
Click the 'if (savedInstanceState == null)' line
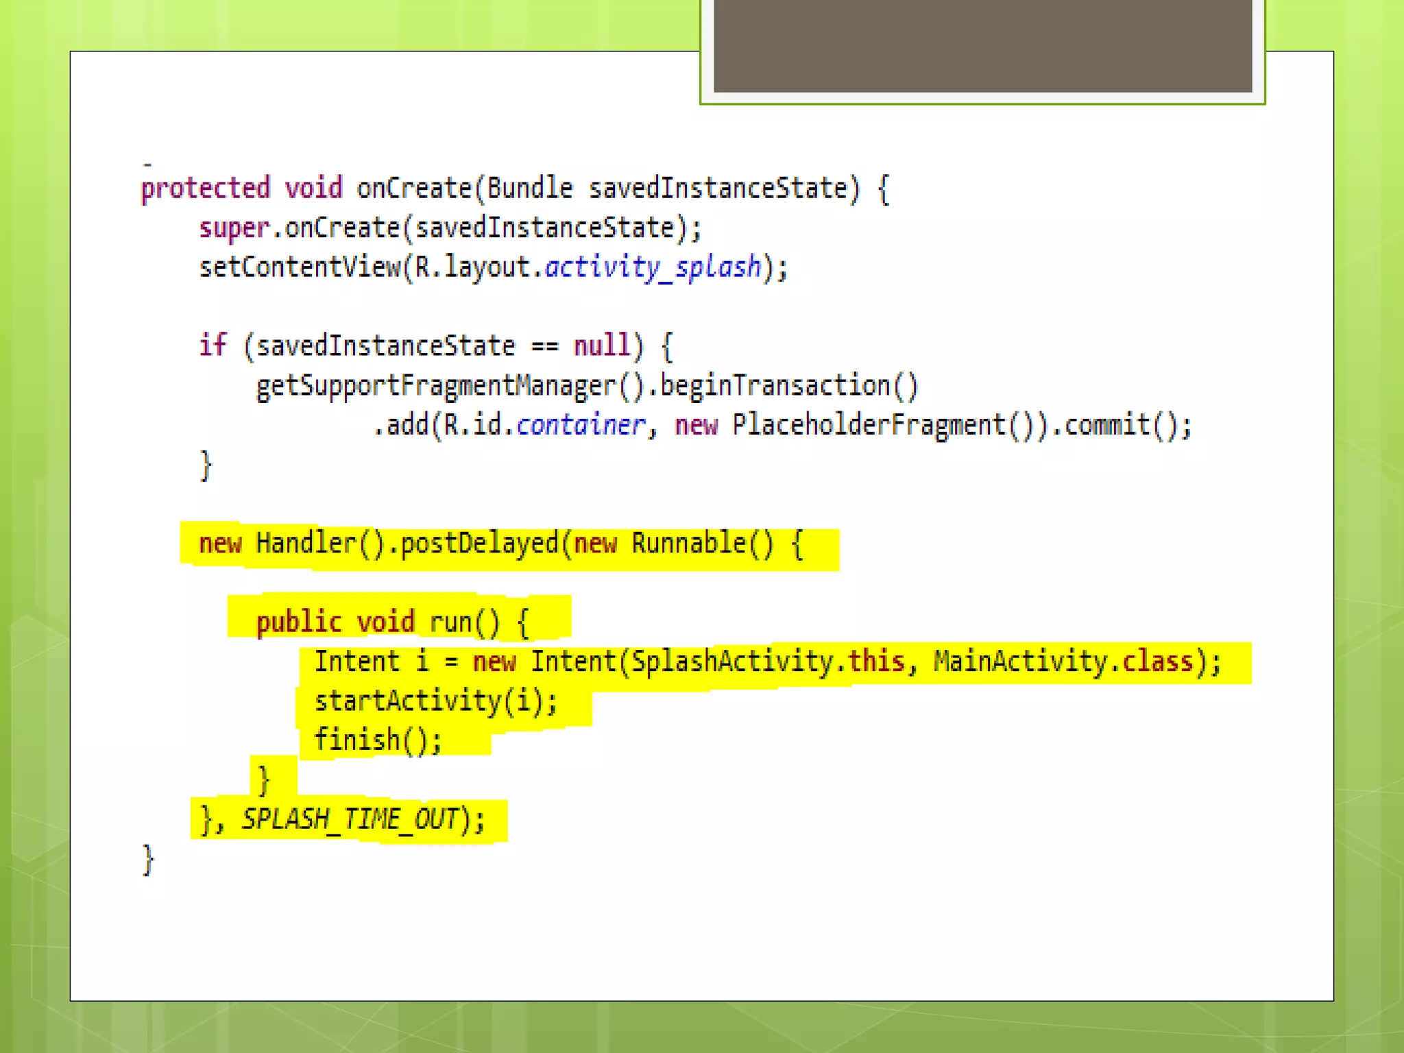[436, 346]
